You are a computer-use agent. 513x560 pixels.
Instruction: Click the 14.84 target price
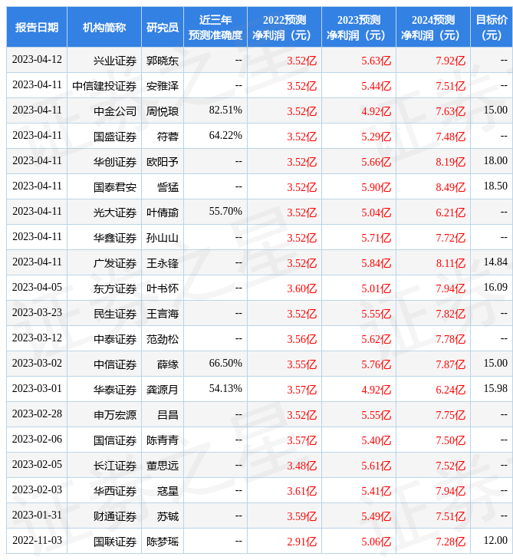pos(495,262)
